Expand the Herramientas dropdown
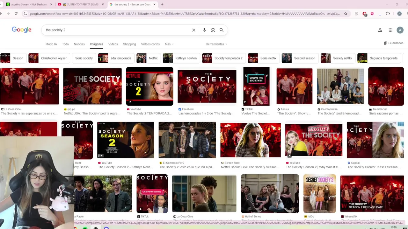The width and height of the screenshot is (408, 229). (x=216, y=44)
